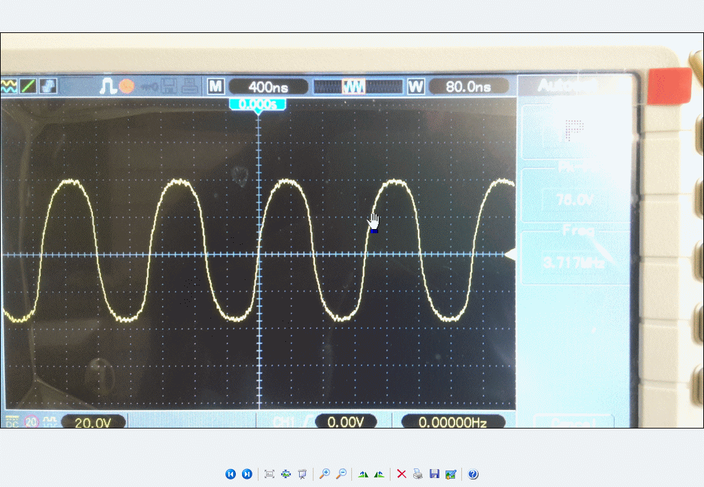This screenshot has width=704, height=487.
Task: Click the 20.0V vertical scale readout
Action: point(93,422)
